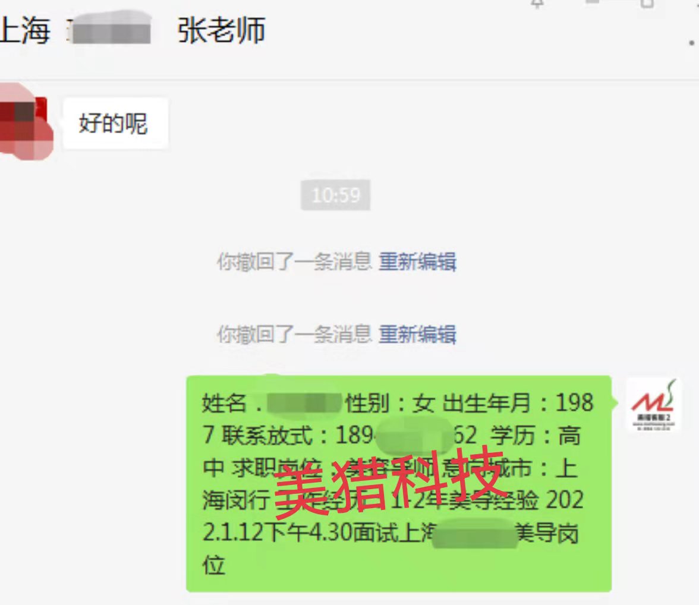Click the chat title 张老师
The height and width of the screenshot is (605, 699).
[x=222, y=30]
